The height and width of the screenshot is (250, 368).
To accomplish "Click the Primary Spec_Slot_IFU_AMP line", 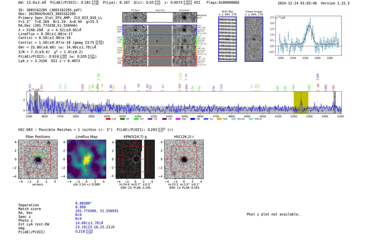I will coord(60,18).
